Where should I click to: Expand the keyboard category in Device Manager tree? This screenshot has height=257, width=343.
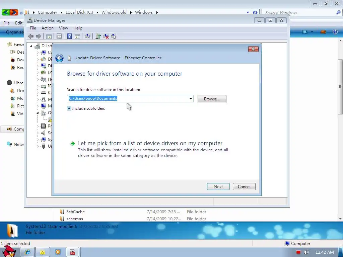38,93
